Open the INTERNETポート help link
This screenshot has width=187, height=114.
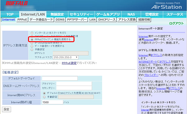(x=148, y=62)
